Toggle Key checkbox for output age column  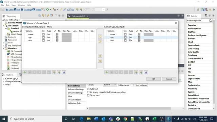[x=125, y=37]
